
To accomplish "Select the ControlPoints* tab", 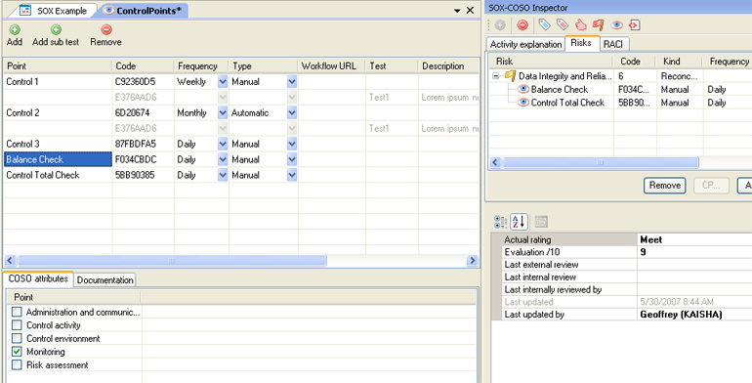I will tap(144, 11).
